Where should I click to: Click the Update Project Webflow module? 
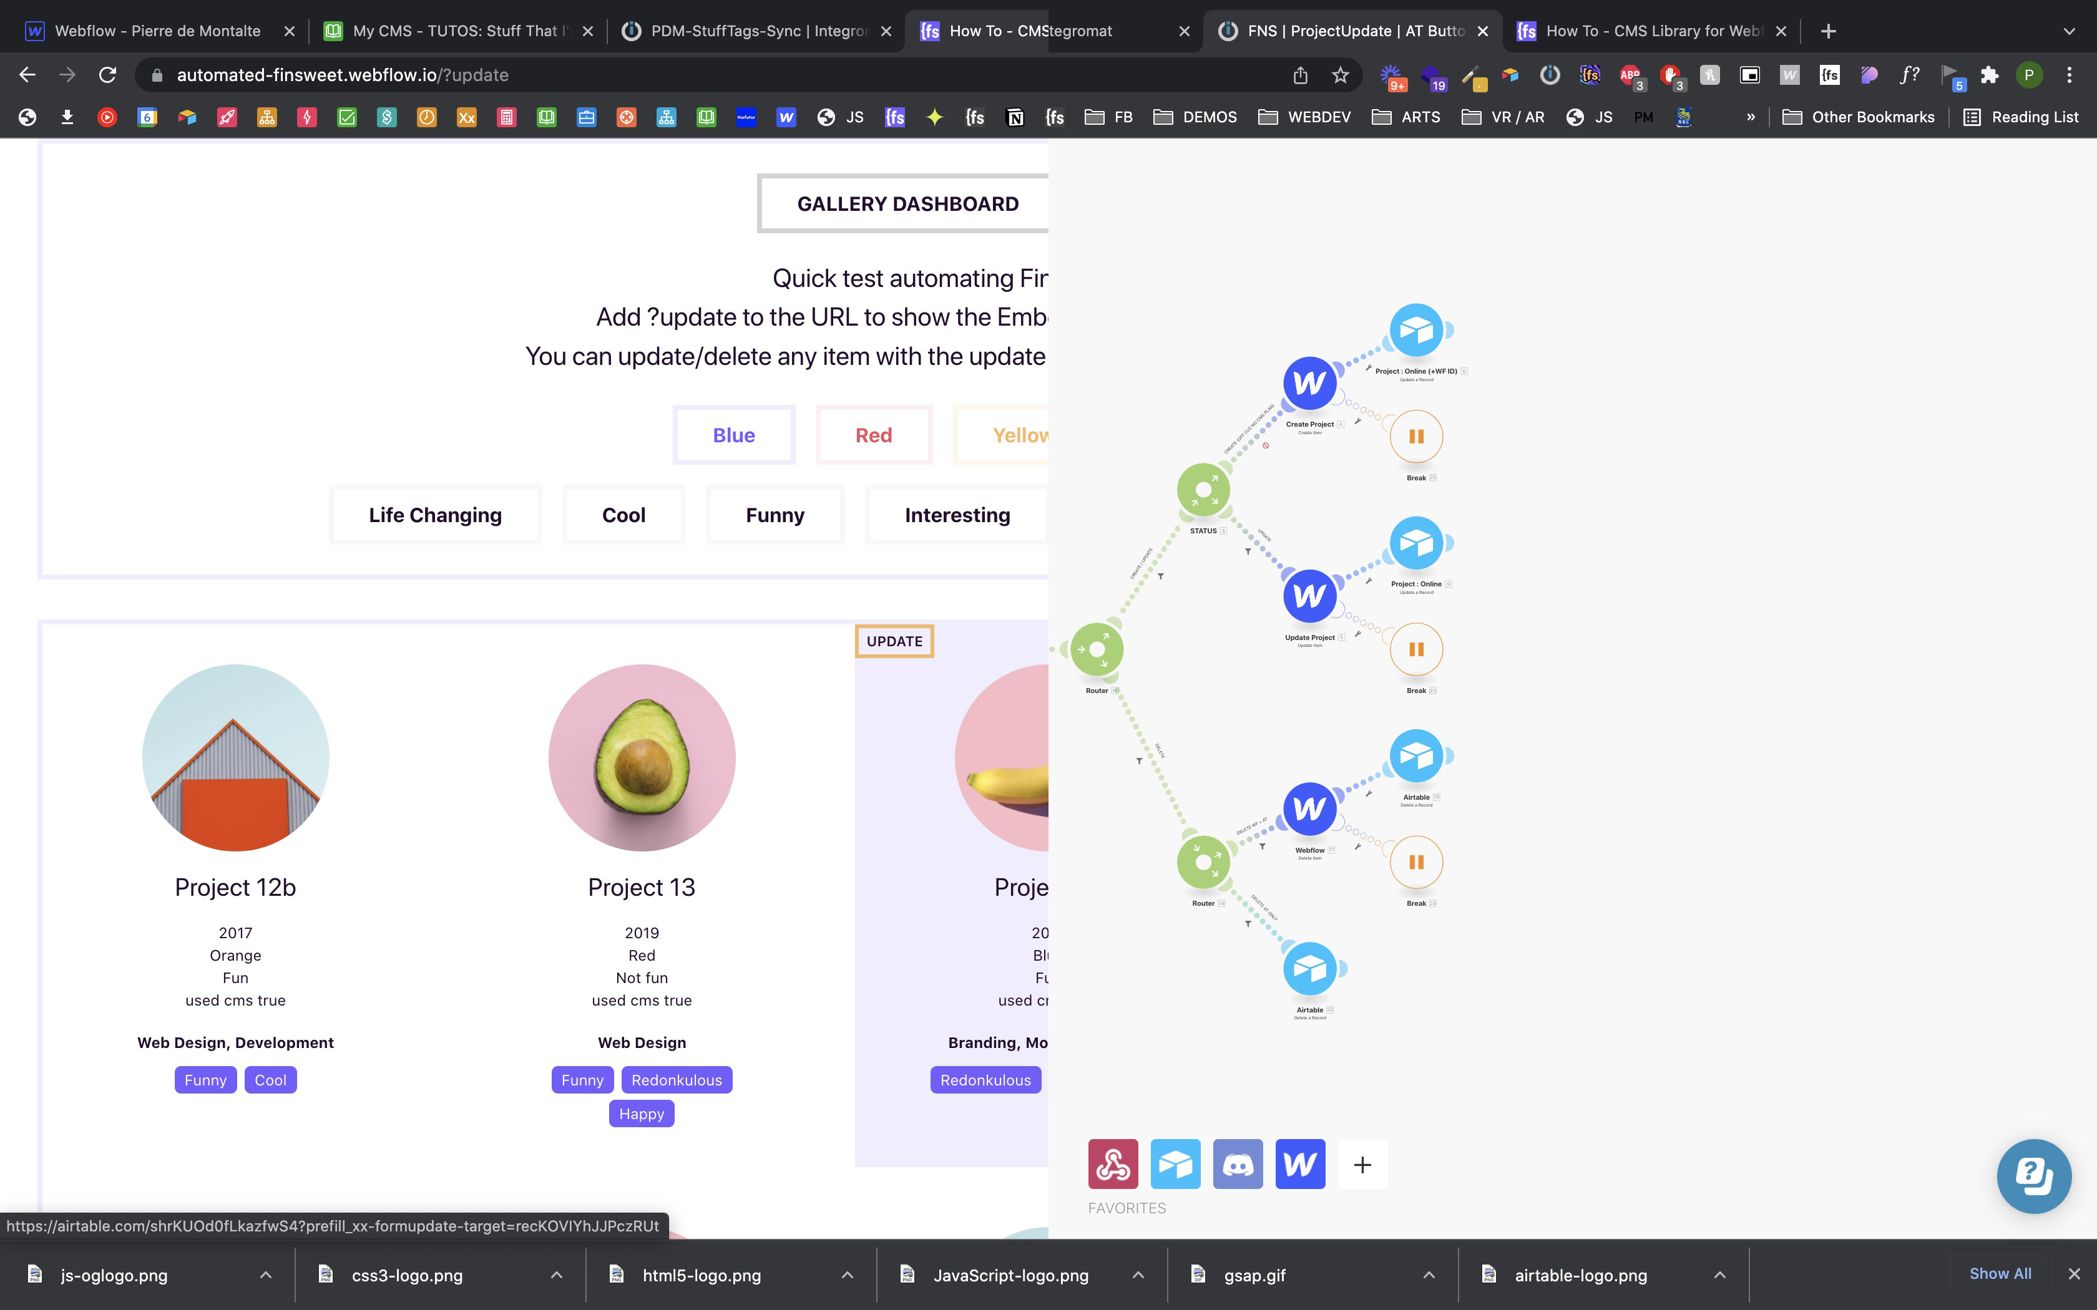click(1309, 596)
